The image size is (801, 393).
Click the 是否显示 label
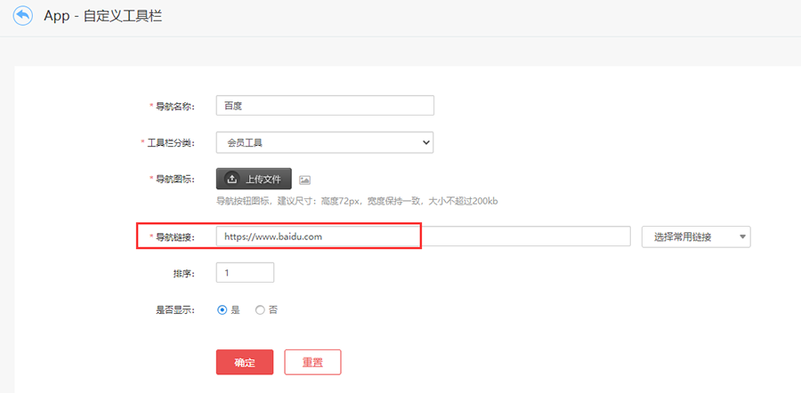coord(175,309)
